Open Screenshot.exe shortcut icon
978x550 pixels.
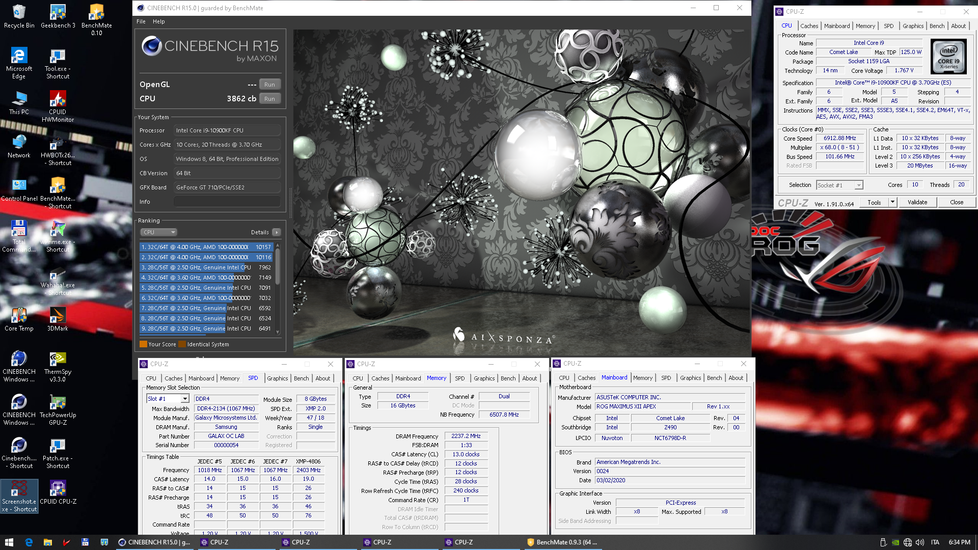(x=19, y=496)
